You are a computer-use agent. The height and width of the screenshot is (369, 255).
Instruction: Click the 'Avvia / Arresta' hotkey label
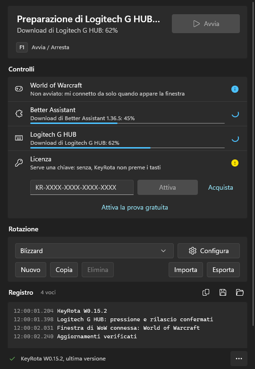(51, 47)
